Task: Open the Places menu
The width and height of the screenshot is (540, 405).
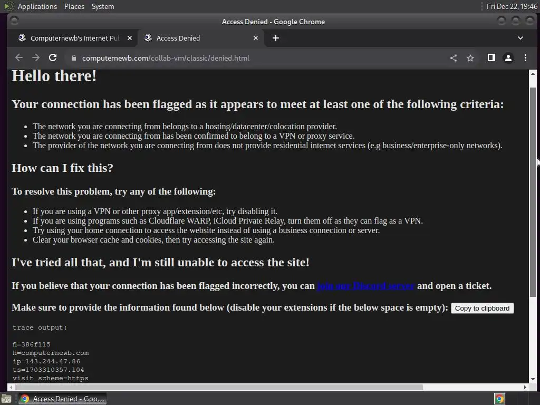Action: pos(74,6)
